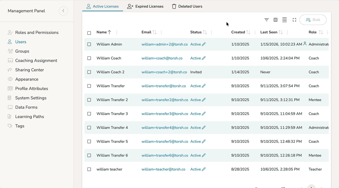The image size is (339, 188).
Task: Sort the table by the Created column
Action: (x=248, y=32)
